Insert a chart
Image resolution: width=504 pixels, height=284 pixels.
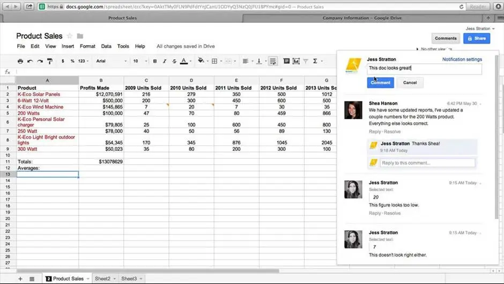coord(296,61)
